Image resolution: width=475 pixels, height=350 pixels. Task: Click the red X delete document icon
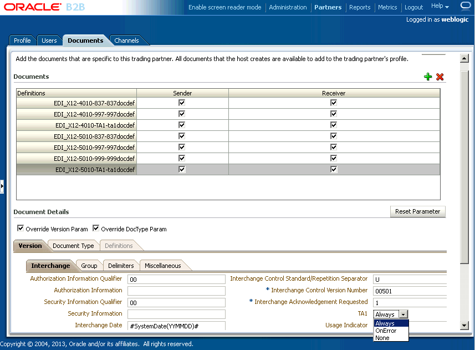[440, 77]
